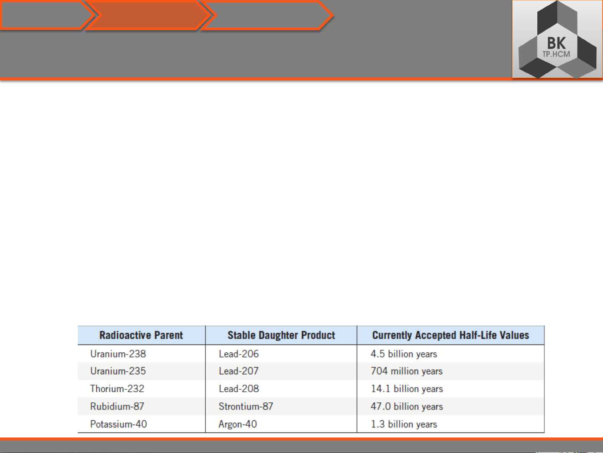The width and height of the screenshot is (603, 453).
Task: Click the "Currently Accepted Half-Life Values" header
Action: (451, 335)
